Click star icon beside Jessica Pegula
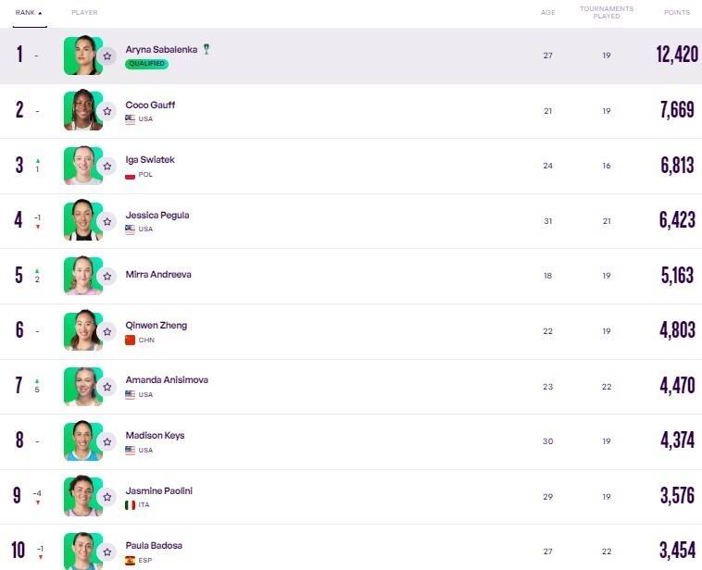702x570 pixels. click(x=107, y=221)
